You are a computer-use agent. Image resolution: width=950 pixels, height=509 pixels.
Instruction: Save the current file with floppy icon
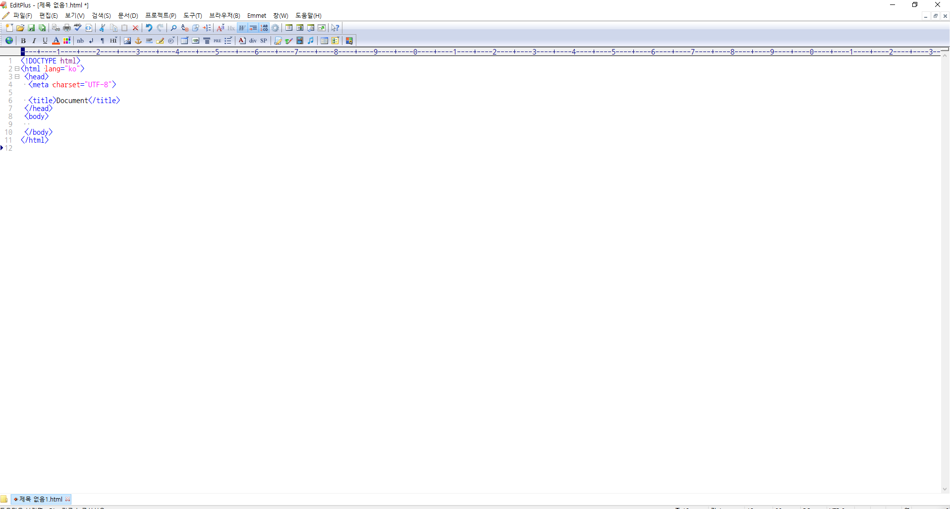(x=31, y=28)
